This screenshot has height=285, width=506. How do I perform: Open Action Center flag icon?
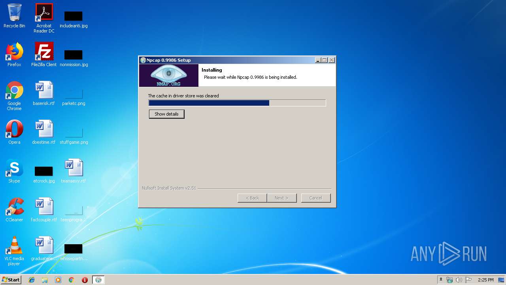pos(468,280)
